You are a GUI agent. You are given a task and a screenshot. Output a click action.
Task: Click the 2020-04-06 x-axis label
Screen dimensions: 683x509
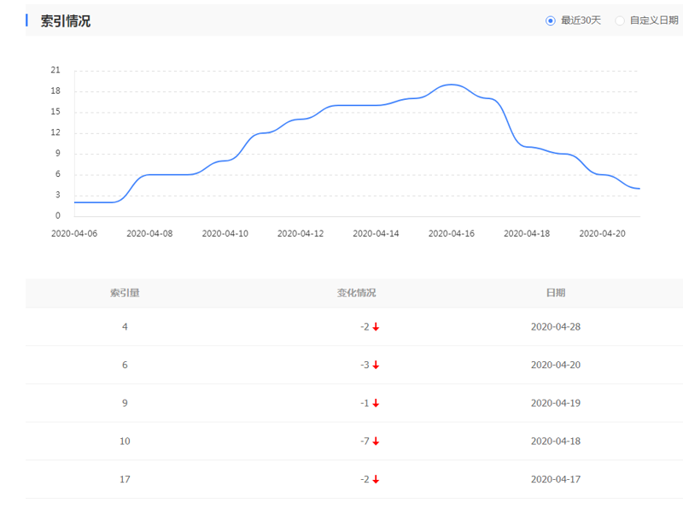74,234
